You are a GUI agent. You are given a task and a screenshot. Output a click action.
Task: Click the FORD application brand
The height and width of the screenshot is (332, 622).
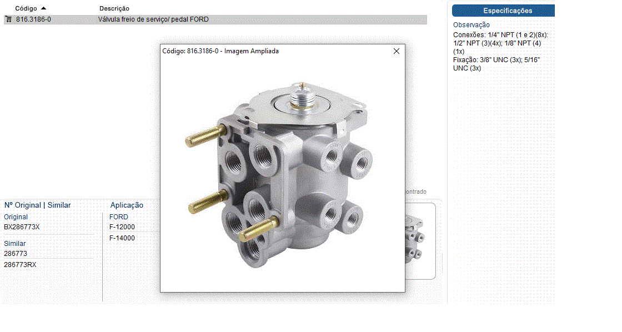[119, 217]
